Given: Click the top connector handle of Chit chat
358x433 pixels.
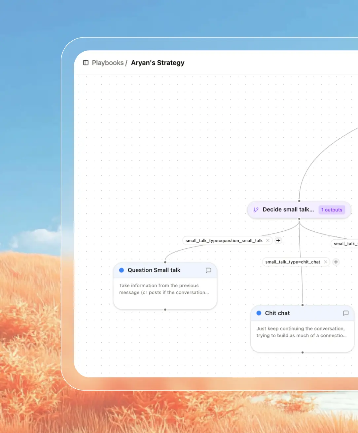Looking at the screenshot, I should [x=303, y=305].
